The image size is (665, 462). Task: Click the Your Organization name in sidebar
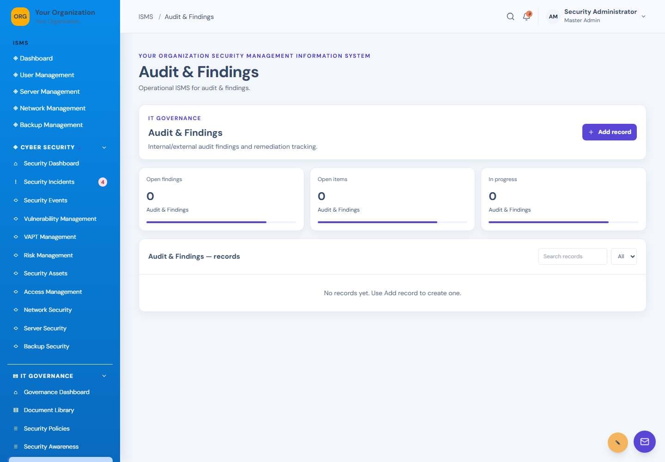[x=65, y=12]
